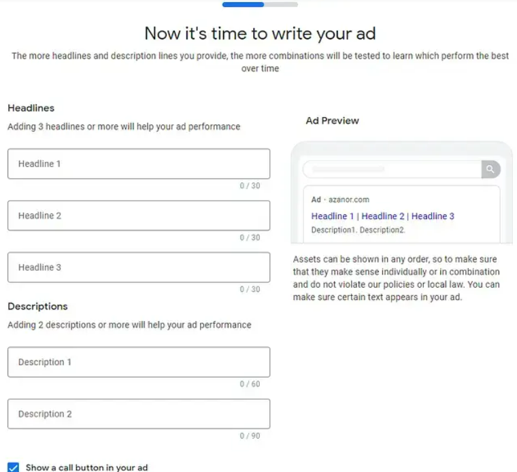Click the Ad Preview label
517x472 pixels.
[x=332, y=121]
